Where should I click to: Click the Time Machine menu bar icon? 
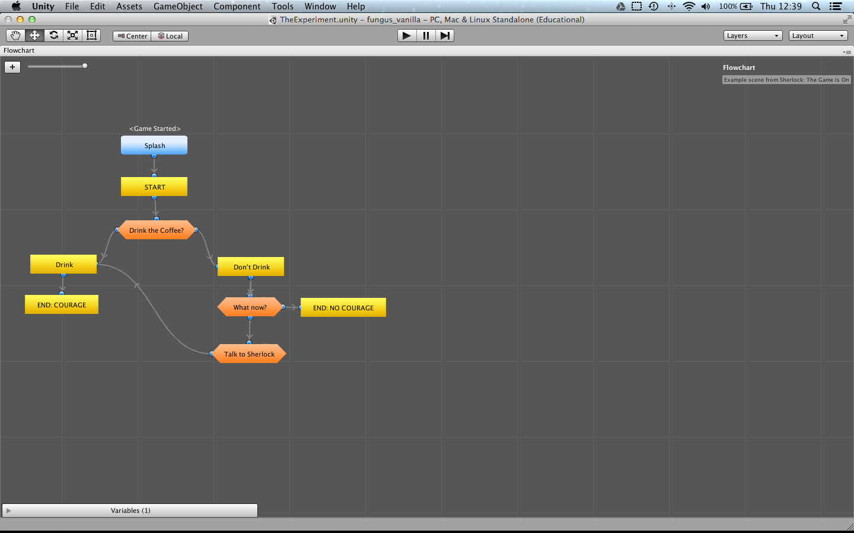[654, 7]
